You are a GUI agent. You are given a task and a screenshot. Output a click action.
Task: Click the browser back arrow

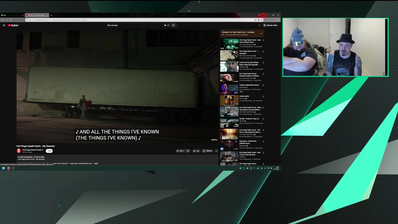tap(2, 20)
